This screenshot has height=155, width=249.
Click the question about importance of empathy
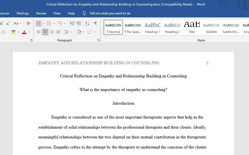coord(123,90)
